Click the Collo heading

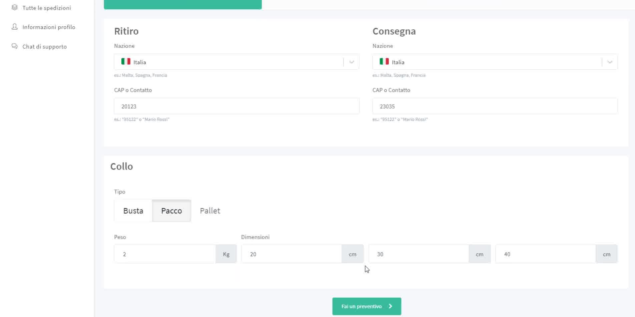click(122, 166)
